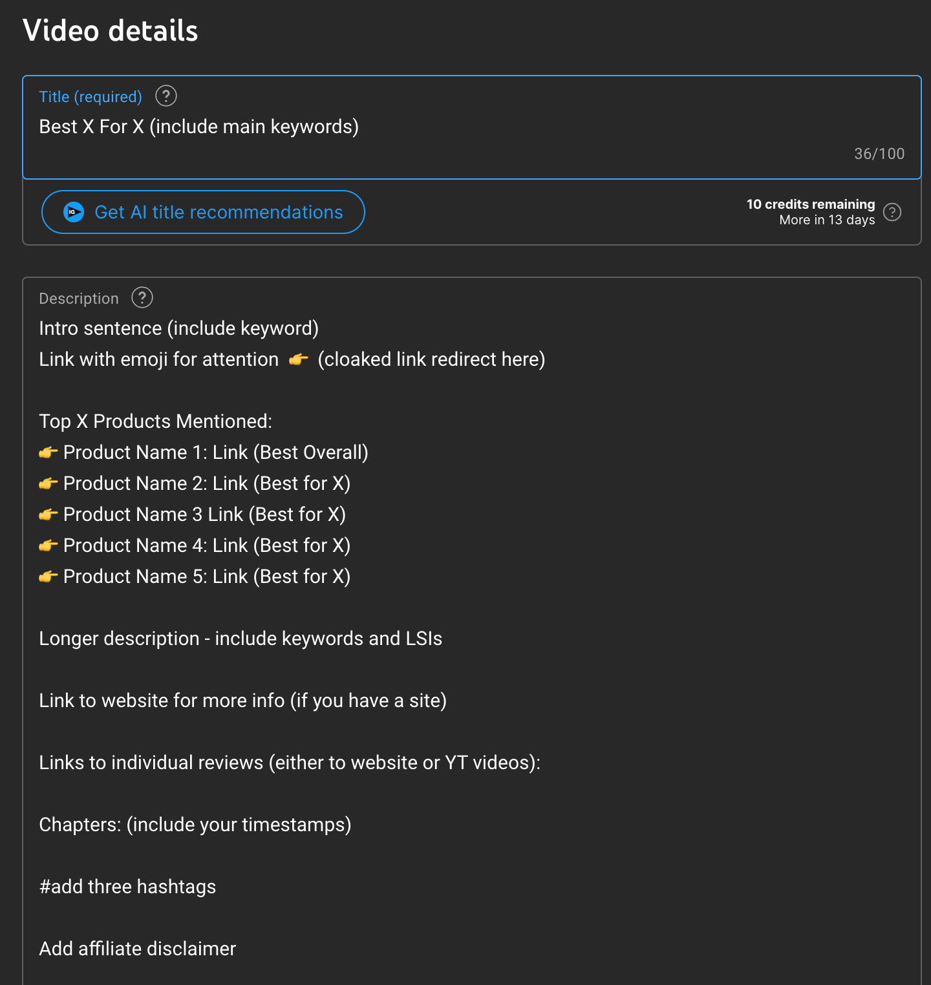Click the blue logo icon in AI title button

(74, 212)
